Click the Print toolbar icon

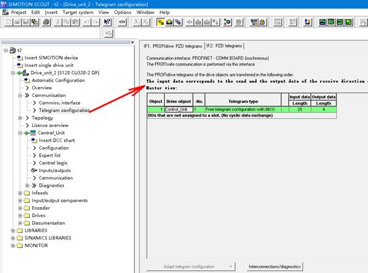(x=46, y=22)
